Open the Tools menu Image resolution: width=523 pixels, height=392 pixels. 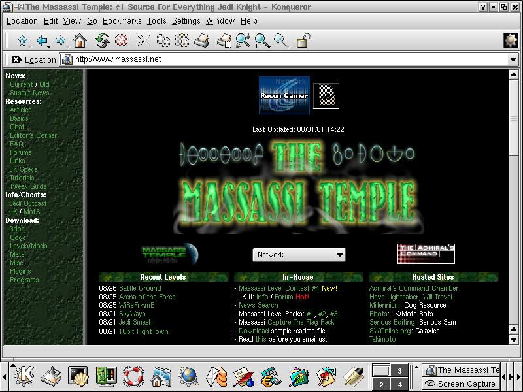(x=157, y=21)
